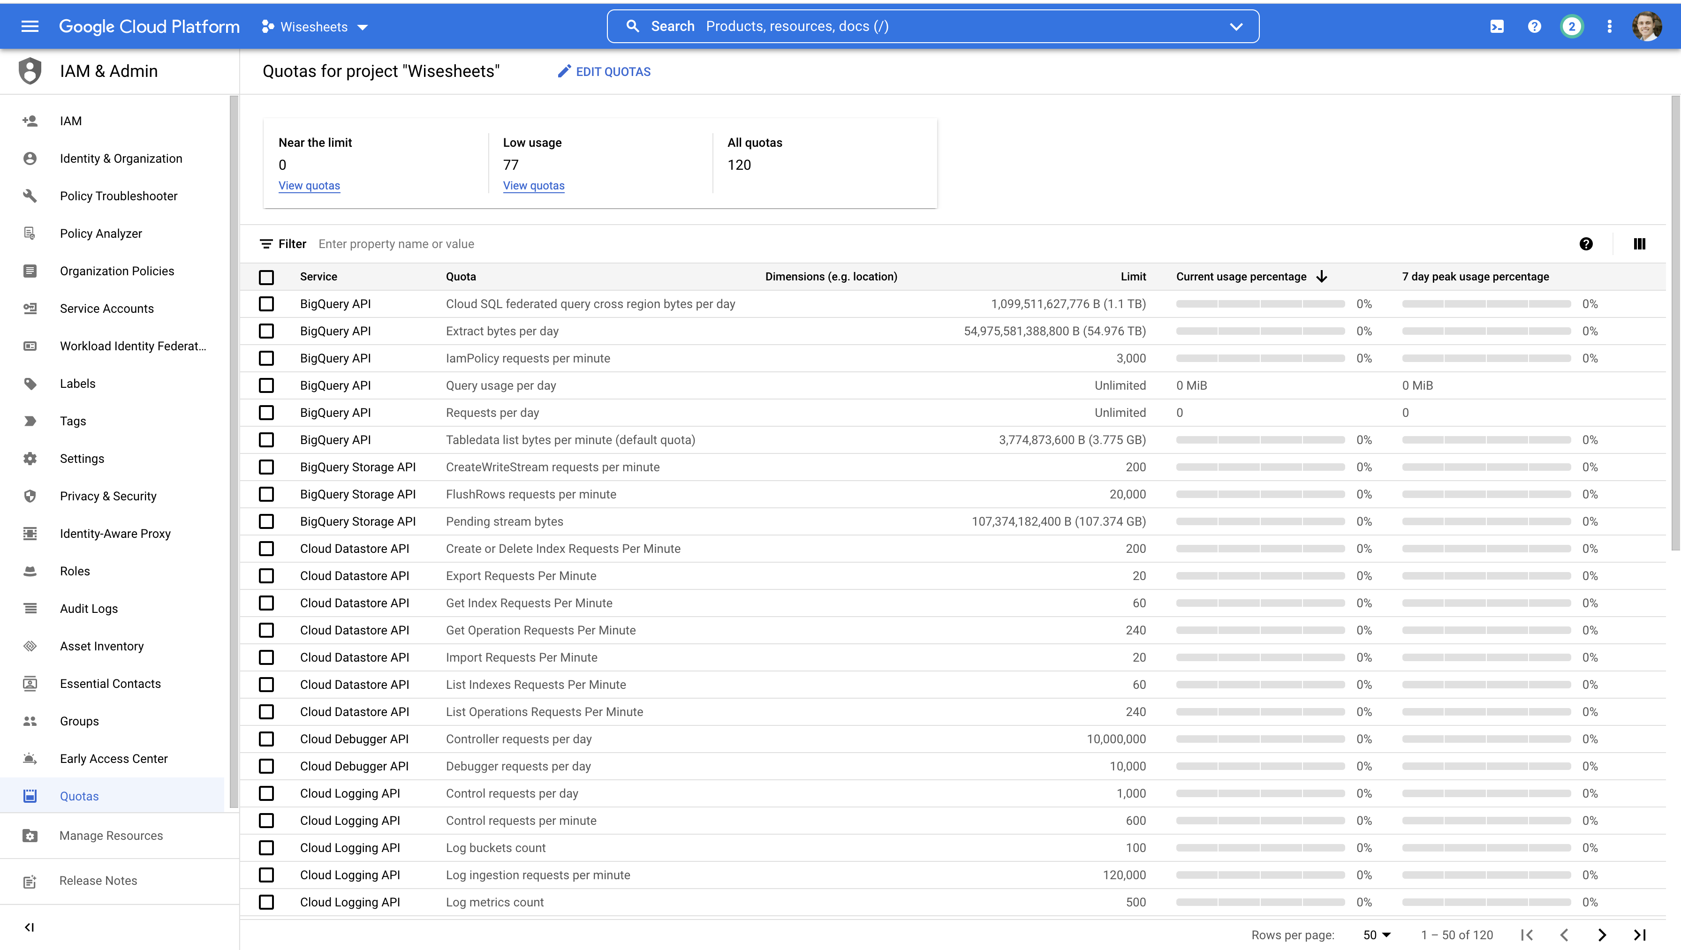This screenshot has height=950, width=1681.
Task: Open the Wisesheets project selector dropdown
Action: coord(315,27)
